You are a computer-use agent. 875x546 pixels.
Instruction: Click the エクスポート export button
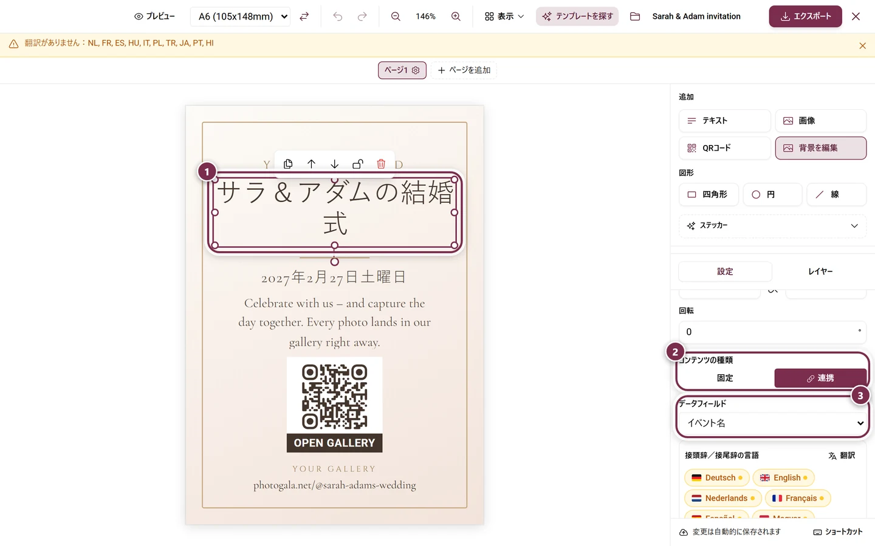point(805,16)
